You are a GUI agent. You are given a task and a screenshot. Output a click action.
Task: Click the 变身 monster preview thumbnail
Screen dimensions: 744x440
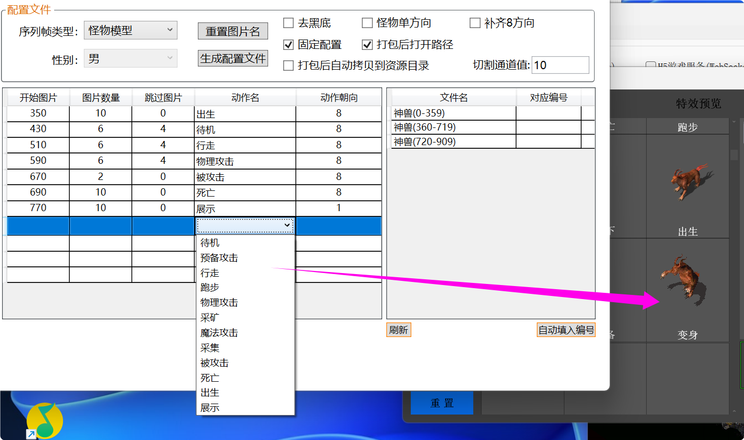pos(685,278)
